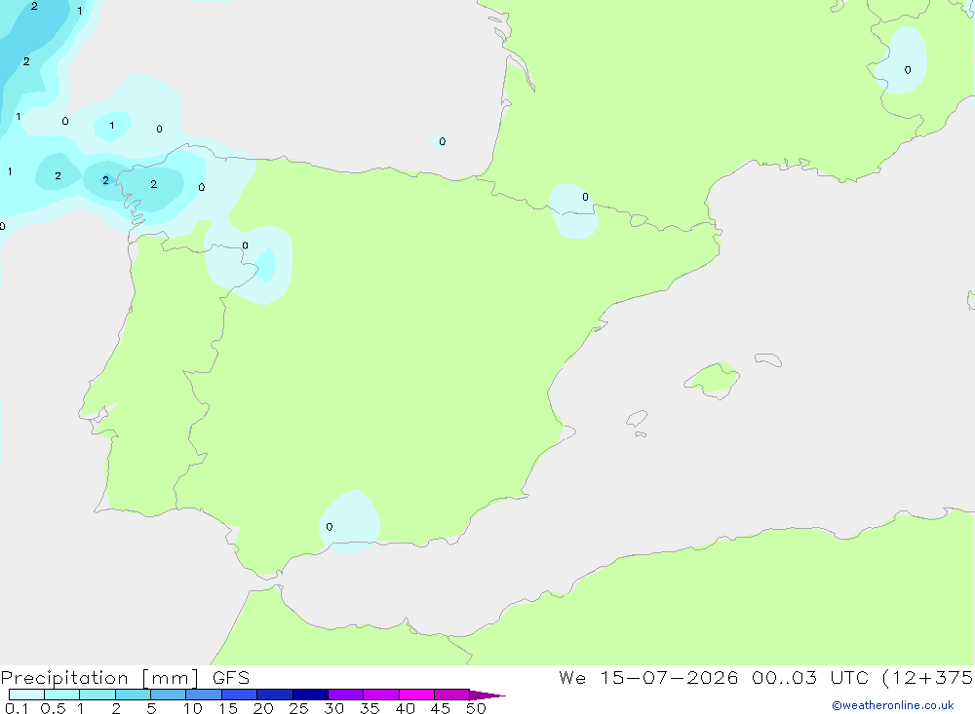
Task: Click the 15–20 mm blue legend swatch
Action: click(240, 695)
